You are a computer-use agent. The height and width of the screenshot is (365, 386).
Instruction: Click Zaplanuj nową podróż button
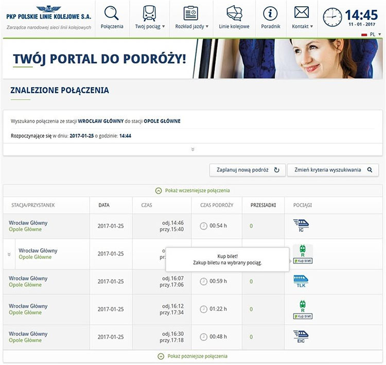[248, 170]
